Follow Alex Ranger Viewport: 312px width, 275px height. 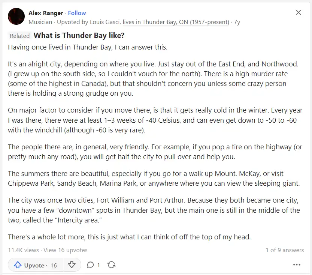pos(77,13)
